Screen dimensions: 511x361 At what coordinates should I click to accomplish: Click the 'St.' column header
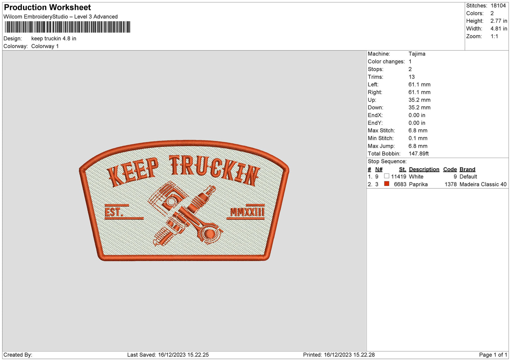(x=402, y=169)
